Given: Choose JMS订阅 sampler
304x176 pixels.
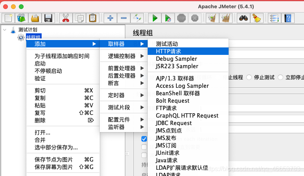Looking at the screenshot, I should tap(188, 145).
